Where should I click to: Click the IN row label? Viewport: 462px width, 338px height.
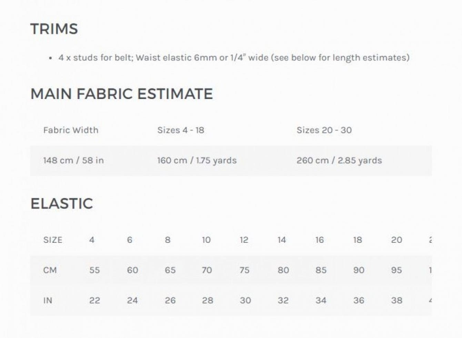[x=48, y=300]
